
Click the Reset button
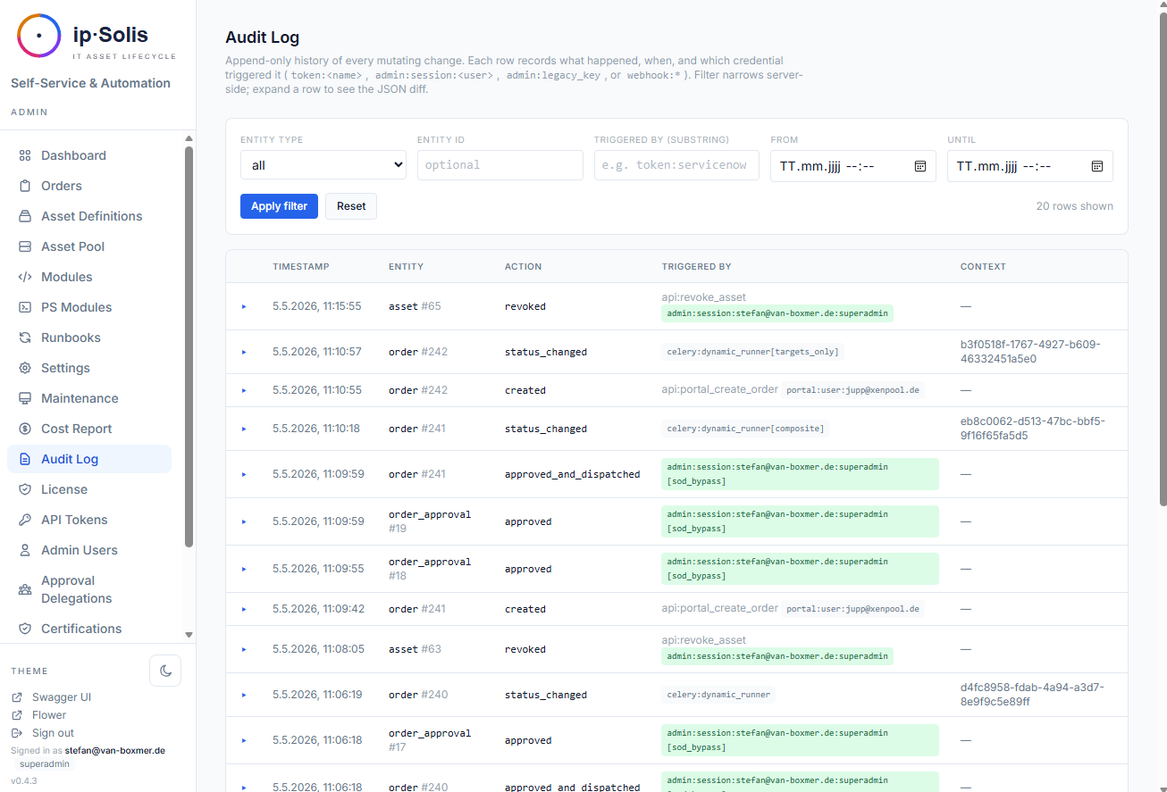click(351, 206)
